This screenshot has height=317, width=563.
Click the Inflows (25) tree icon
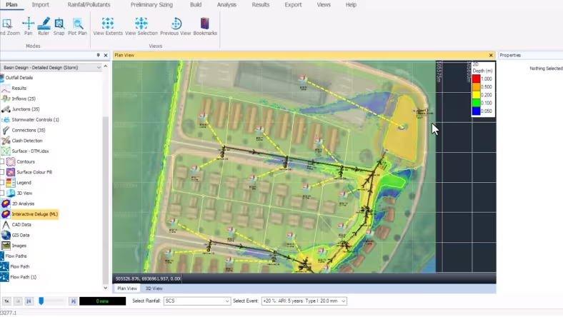[x=6, y=99]
